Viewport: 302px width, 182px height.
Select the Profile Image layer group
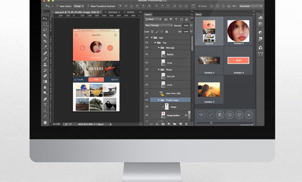pos(172,100)
